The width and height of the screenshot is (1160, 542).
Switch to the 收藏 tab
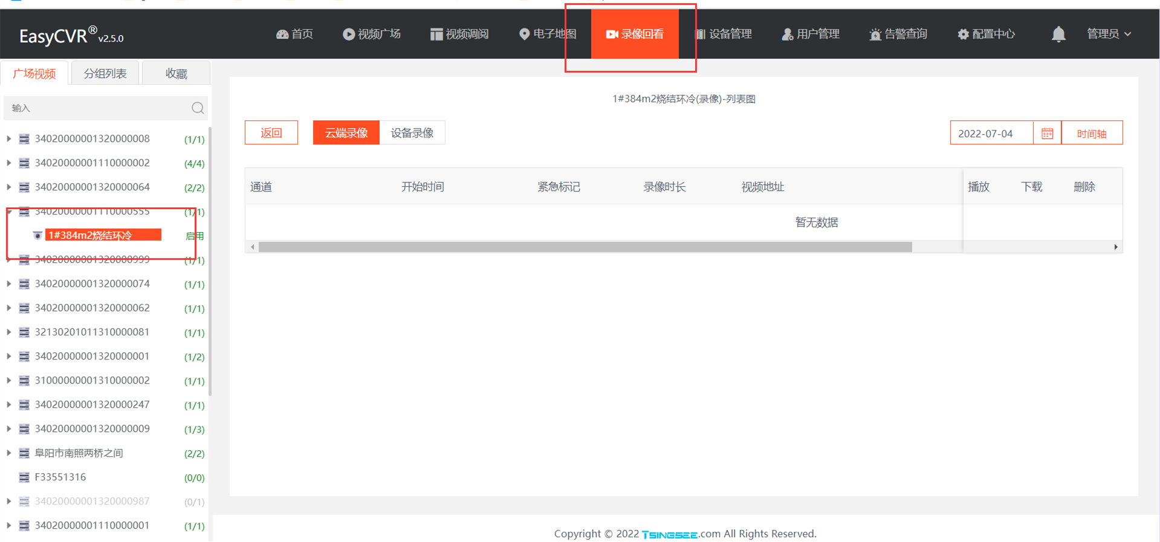coord(177,73)
